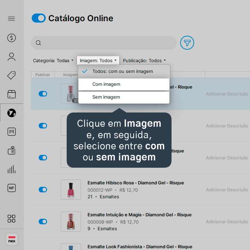Click the Esmalte Hibisco Rosa product name
The image size is (250, 250).
click(136, 183)
